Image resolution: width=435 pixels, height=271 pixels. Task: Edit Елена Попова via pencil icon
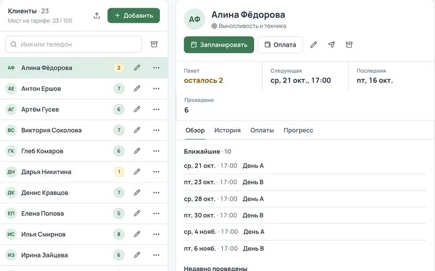(137, 213)
